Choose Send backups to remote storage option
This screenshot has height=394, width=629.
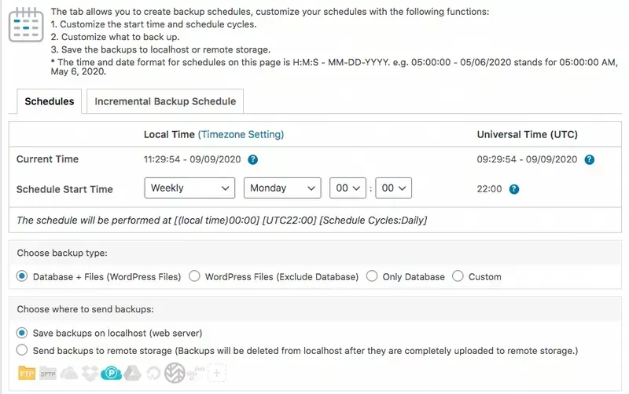click(22, 350)
